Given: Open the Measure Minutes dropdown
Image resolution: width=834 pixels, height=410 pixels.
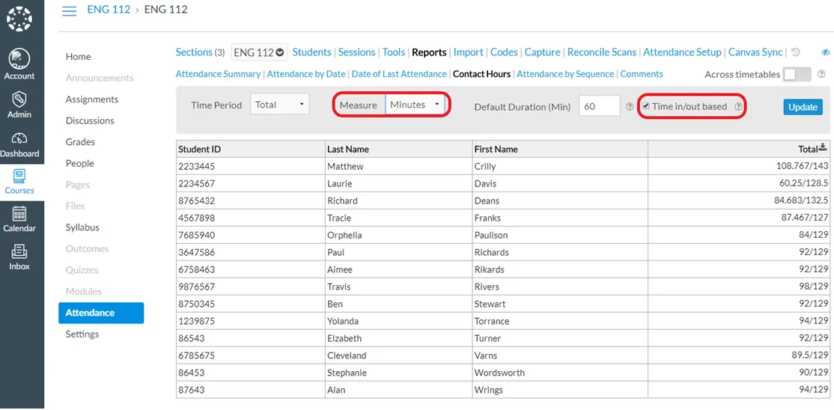Looking at the screenshot, I should (416, 105).
